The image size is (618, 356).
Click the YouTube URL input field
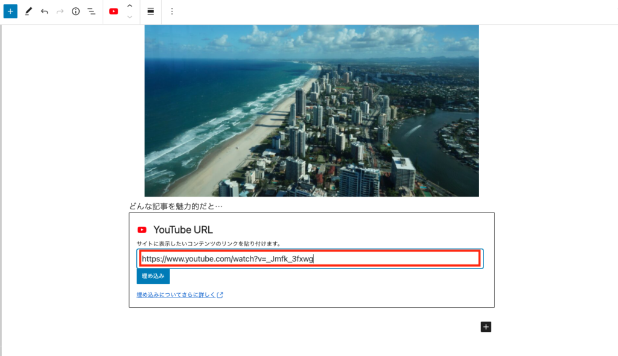[310, 259]
